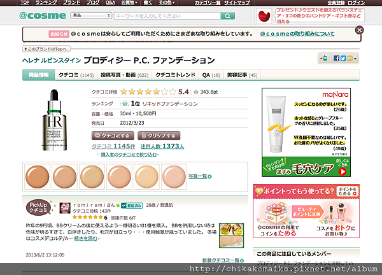
Task: Open その他 menu in top bar
Action: pyautogui.click(x=167, y=3)
